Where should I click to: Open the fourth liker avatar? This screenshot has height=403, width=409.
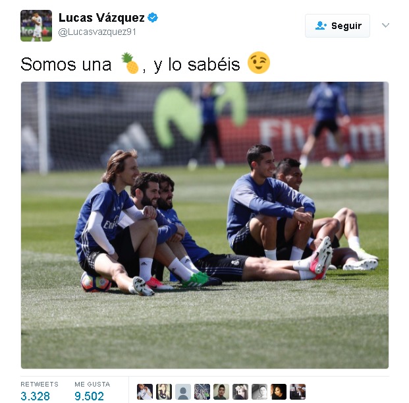tap(202, 392)
